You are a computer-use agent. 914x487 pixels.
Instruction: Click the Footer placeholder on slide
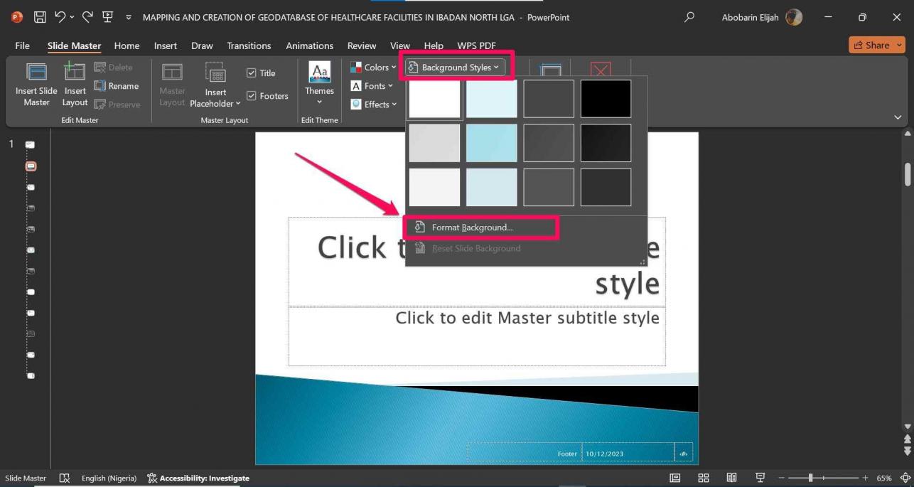point(525,453)
